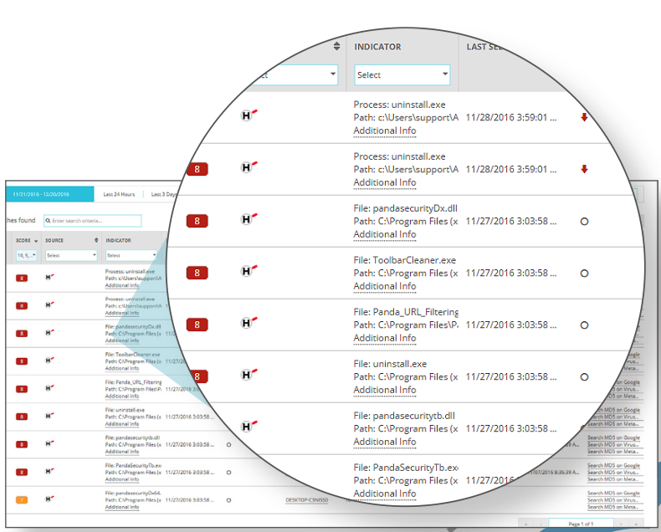Click the DESKTOP-C3NIS50 host link
Screen dimensions: 661x532
pos(306,500)
